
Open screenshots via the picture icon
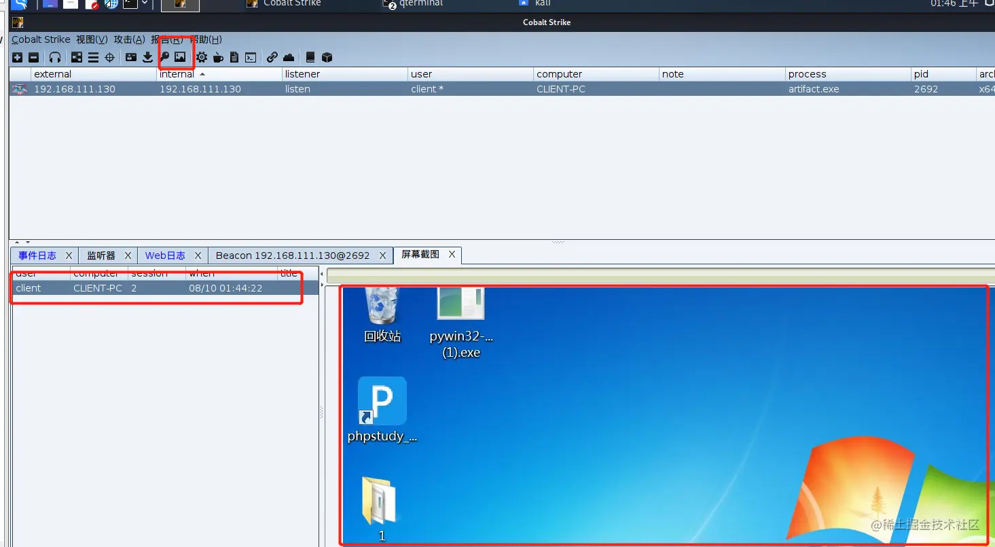pos(180,57)
